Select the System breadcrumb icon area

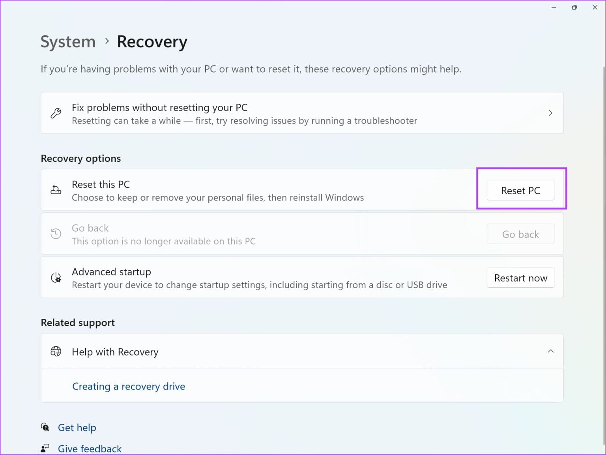[67, 41]
